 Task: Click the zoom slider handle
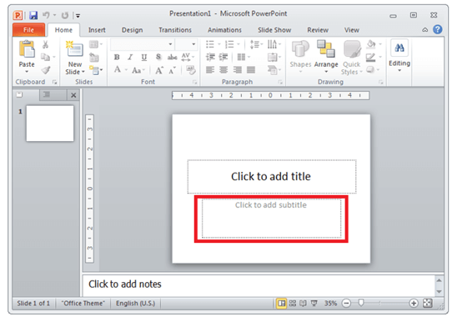click(x=361, y=303)
